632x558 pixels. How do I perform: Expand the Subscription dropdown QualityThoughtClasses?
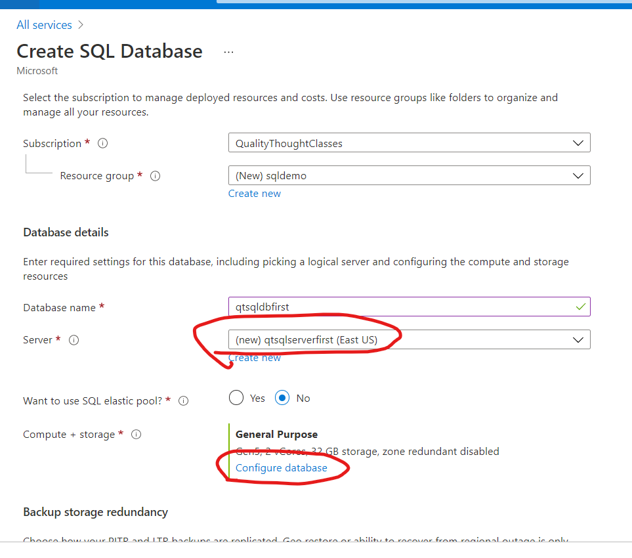point(409,142)
